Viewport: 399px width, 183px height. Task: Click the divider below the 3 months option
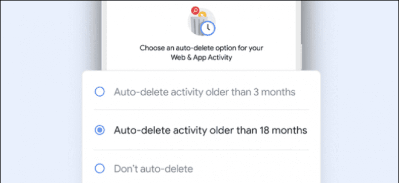coord(202,110)
